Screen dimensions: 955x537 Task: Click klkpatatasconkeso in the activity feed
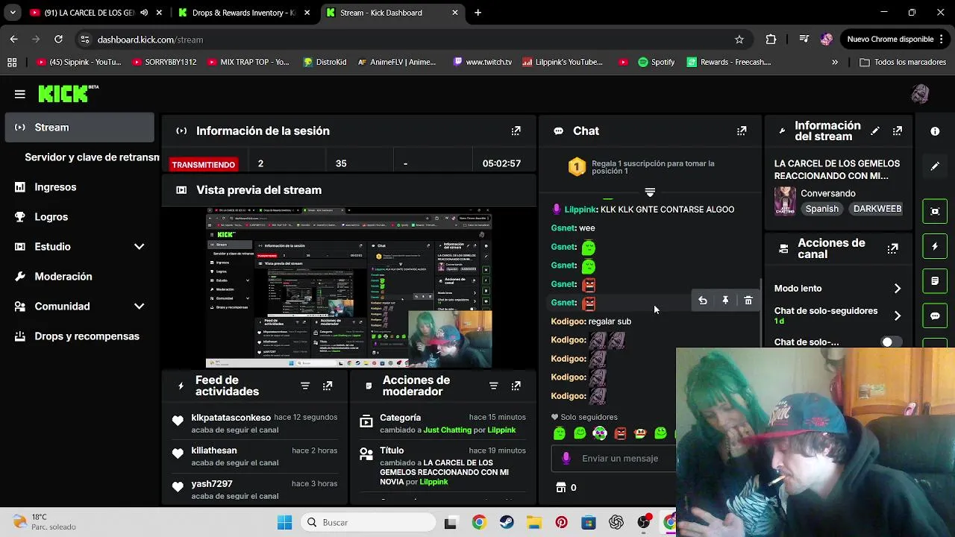click(231, 418)
